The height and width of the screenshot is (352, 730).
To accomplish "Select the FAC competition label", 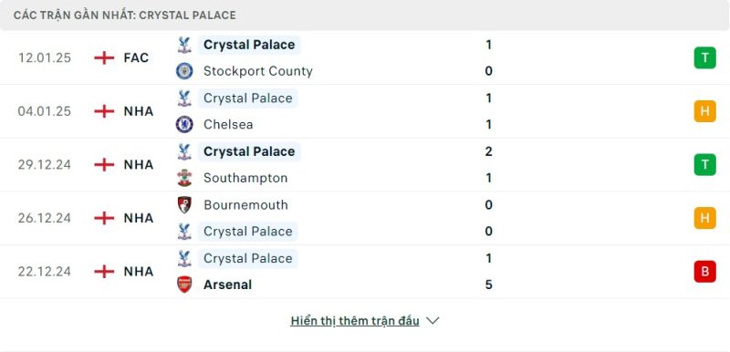I will (x=136, y=58).
